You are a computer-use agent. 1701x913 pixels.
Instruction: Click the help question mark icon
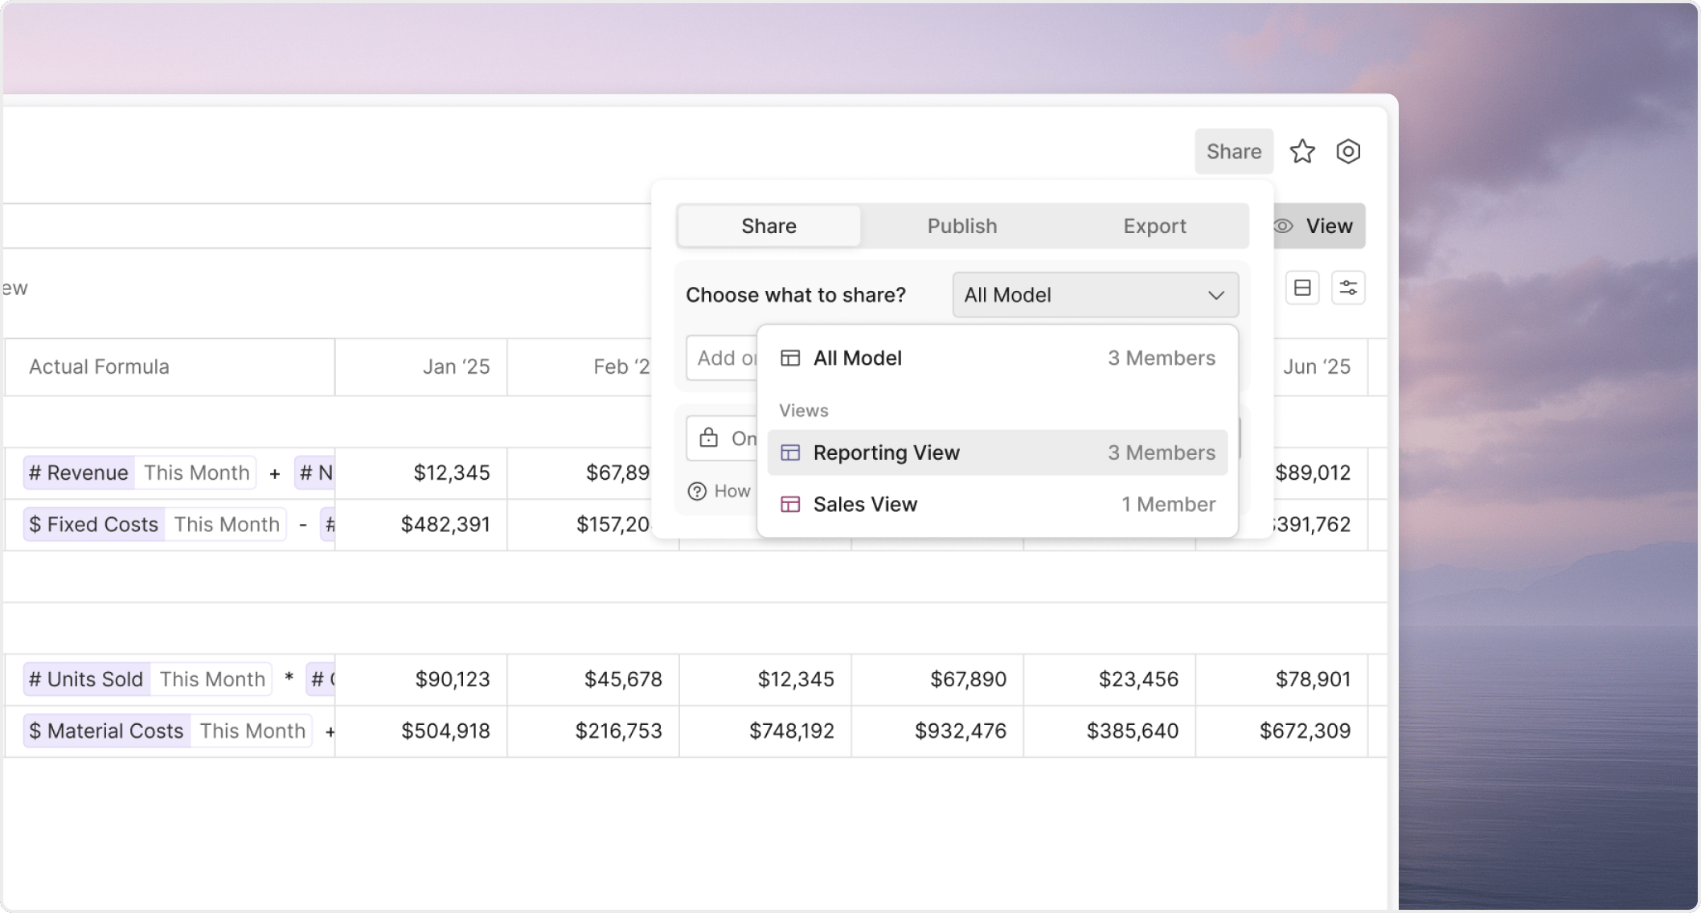pyautogui.click(x=697, y=491)
